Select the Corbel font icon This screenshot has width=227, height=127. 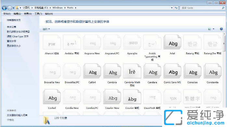tap(52, 97)
